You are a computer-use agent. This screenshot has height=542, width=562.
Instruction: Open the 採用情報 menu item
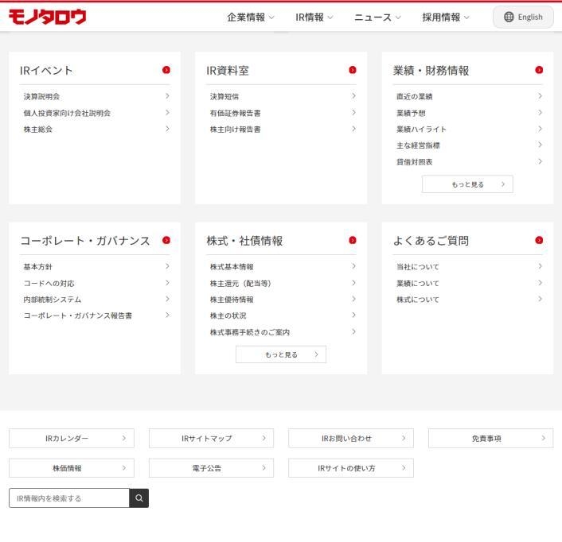click(x=446, y=17)
